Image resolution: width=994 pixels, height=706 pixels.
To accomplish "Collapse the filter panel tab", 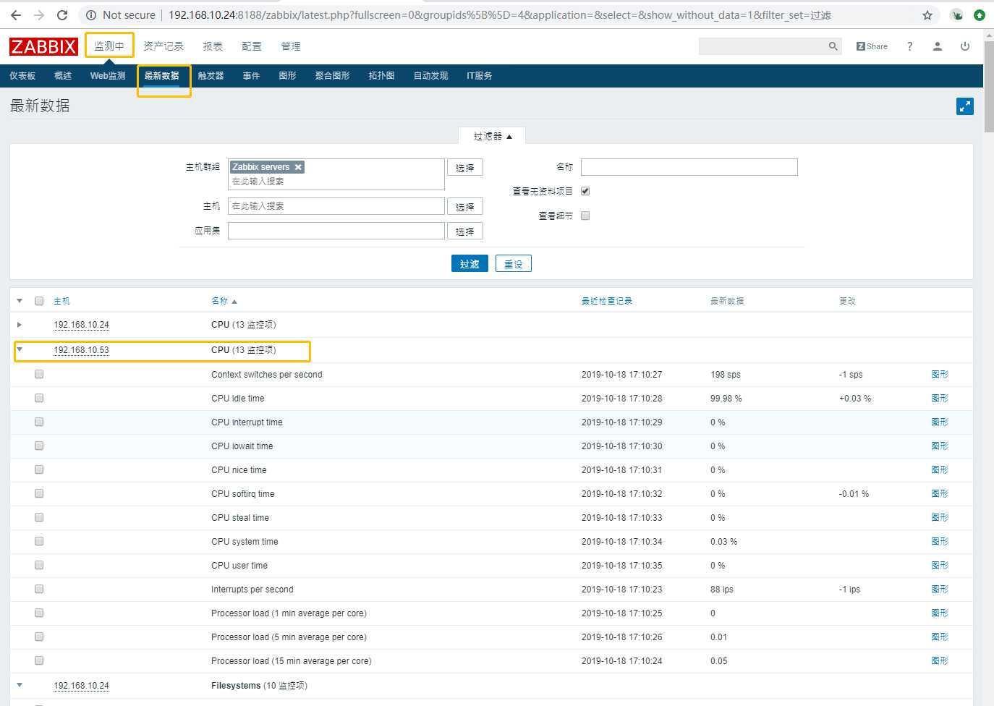I will click(x=493, y=136).
